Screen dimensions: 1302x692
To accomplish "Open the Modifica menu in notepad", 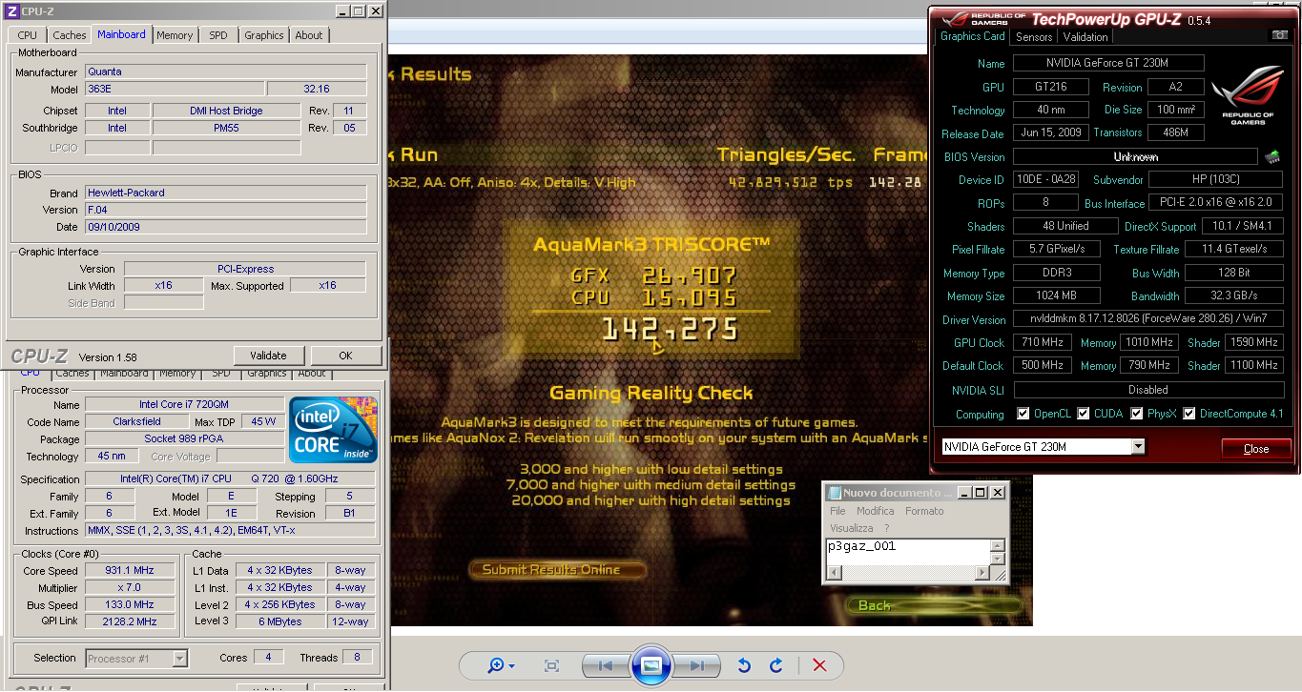I will click(876, 511).
